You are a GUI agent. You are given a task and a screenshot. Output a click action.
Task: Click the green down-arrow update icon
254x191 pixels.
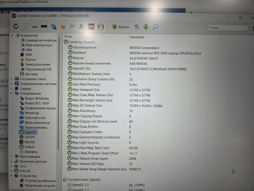146,27
